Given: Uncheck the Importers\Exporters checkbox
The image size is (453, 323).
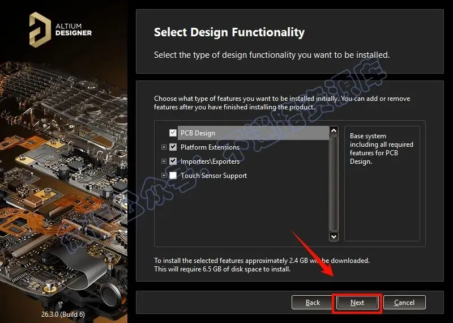Looking at the screenshot, I should (173, 161).
